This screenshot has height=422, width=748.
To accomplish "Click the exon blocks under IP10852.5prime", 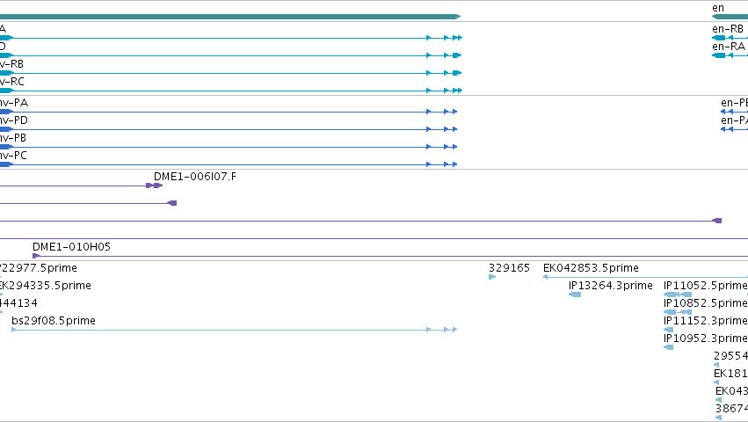I will click(678, 312).
